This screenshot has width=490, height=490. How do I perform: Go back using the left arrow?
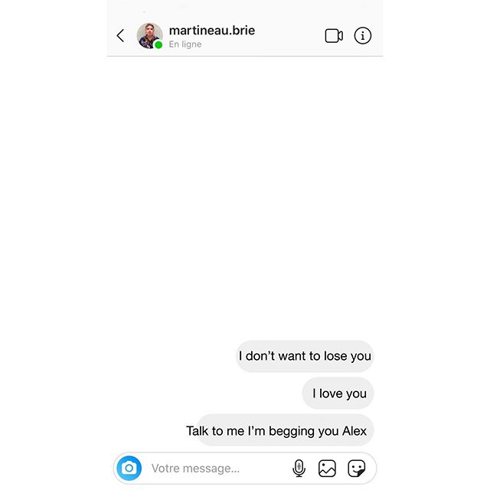point(121,36)
